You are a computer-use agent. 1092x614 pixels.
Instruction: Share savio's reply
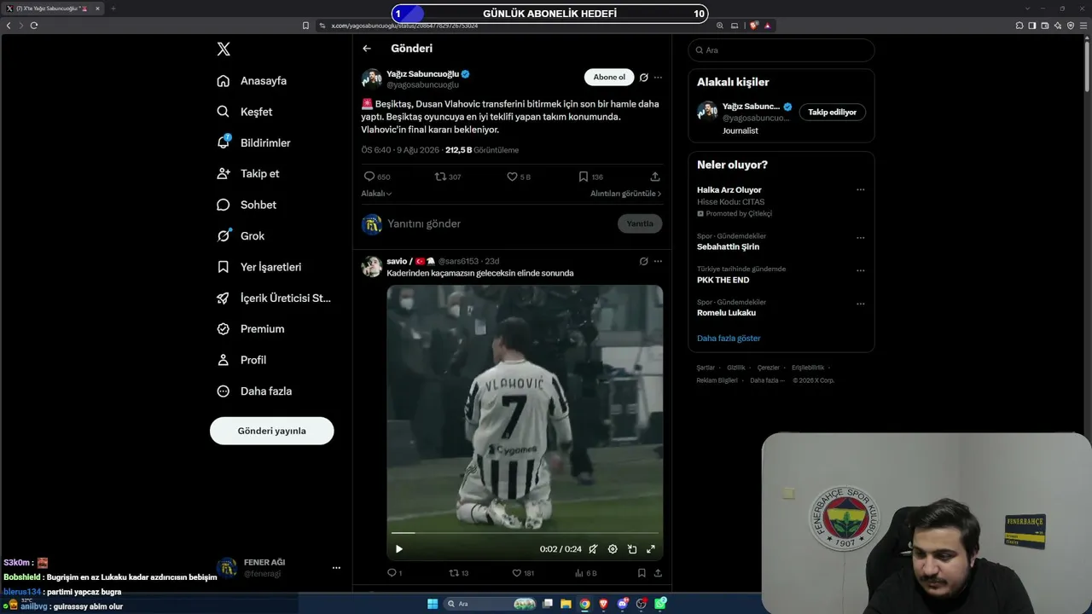tap(658, 573)
